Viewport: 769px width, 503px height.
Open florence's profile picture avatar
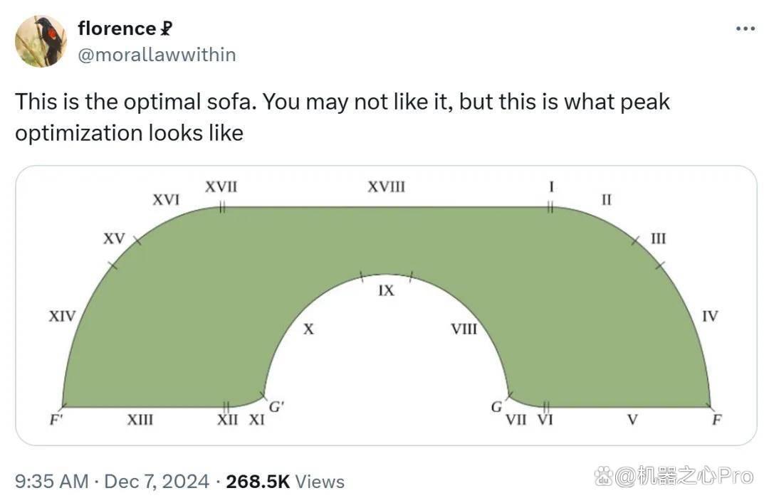(41, 41)
